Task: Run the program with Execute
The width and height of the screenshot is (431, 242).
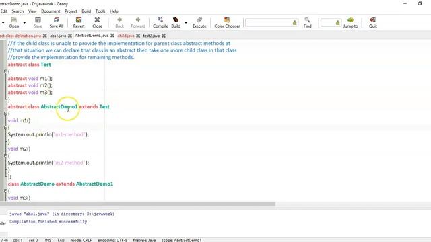Action: (199, 22)
